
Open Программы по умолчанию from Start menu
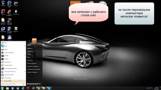point(34,69)
